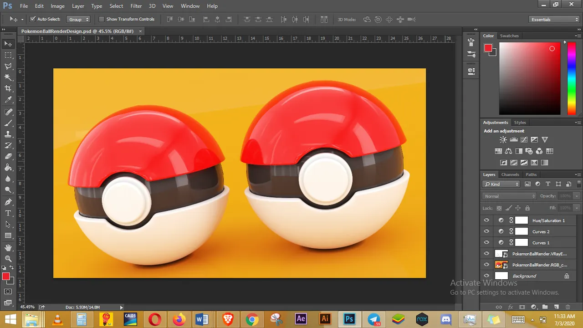Add a Vibrance adjustment
The height and width of the screenshot is (328, 583).
(545, 140)
